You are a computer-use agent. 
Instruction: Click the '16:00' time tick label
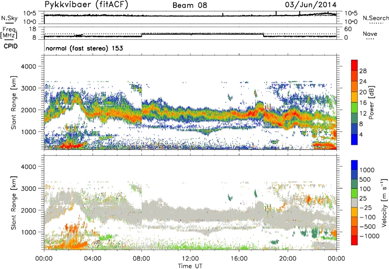[x=239, y=259]
